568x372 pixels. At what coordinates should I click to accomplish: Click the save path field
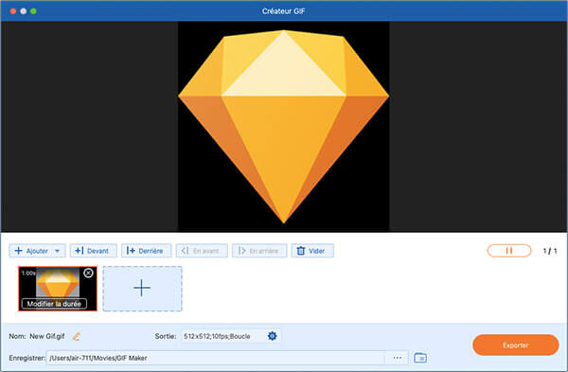click(x=215, y=358)
